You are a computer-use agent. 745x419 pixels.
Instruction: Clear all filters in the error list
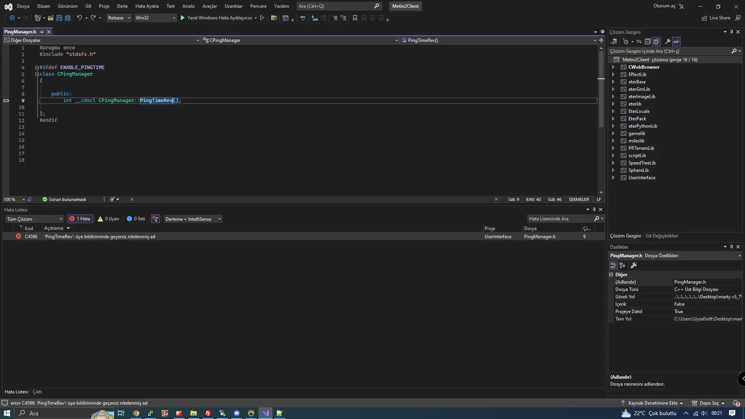tap(156, 219)
